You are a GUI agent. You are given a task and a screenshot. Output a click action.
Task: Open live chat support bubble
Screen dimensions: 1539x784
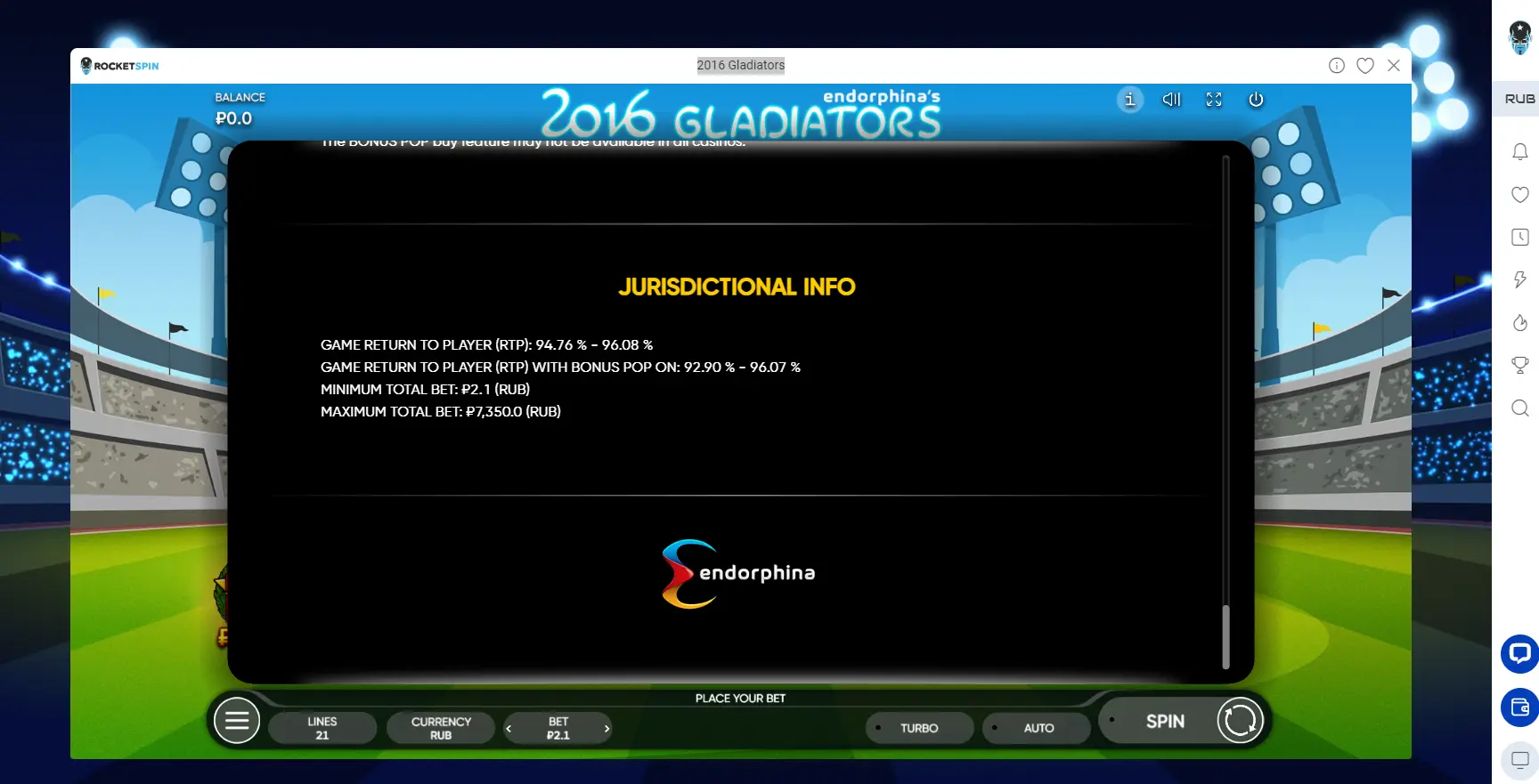click(1519, 654)
